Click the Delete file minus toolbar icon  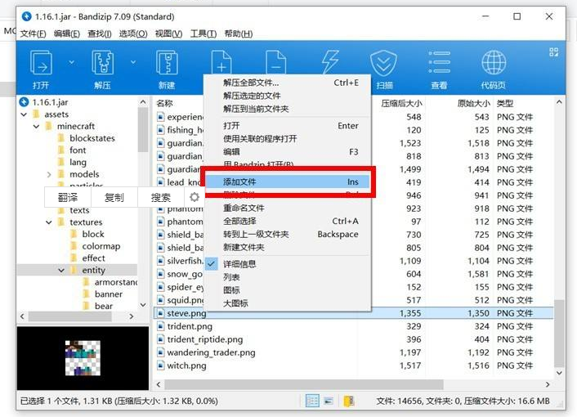click(275, 62)
